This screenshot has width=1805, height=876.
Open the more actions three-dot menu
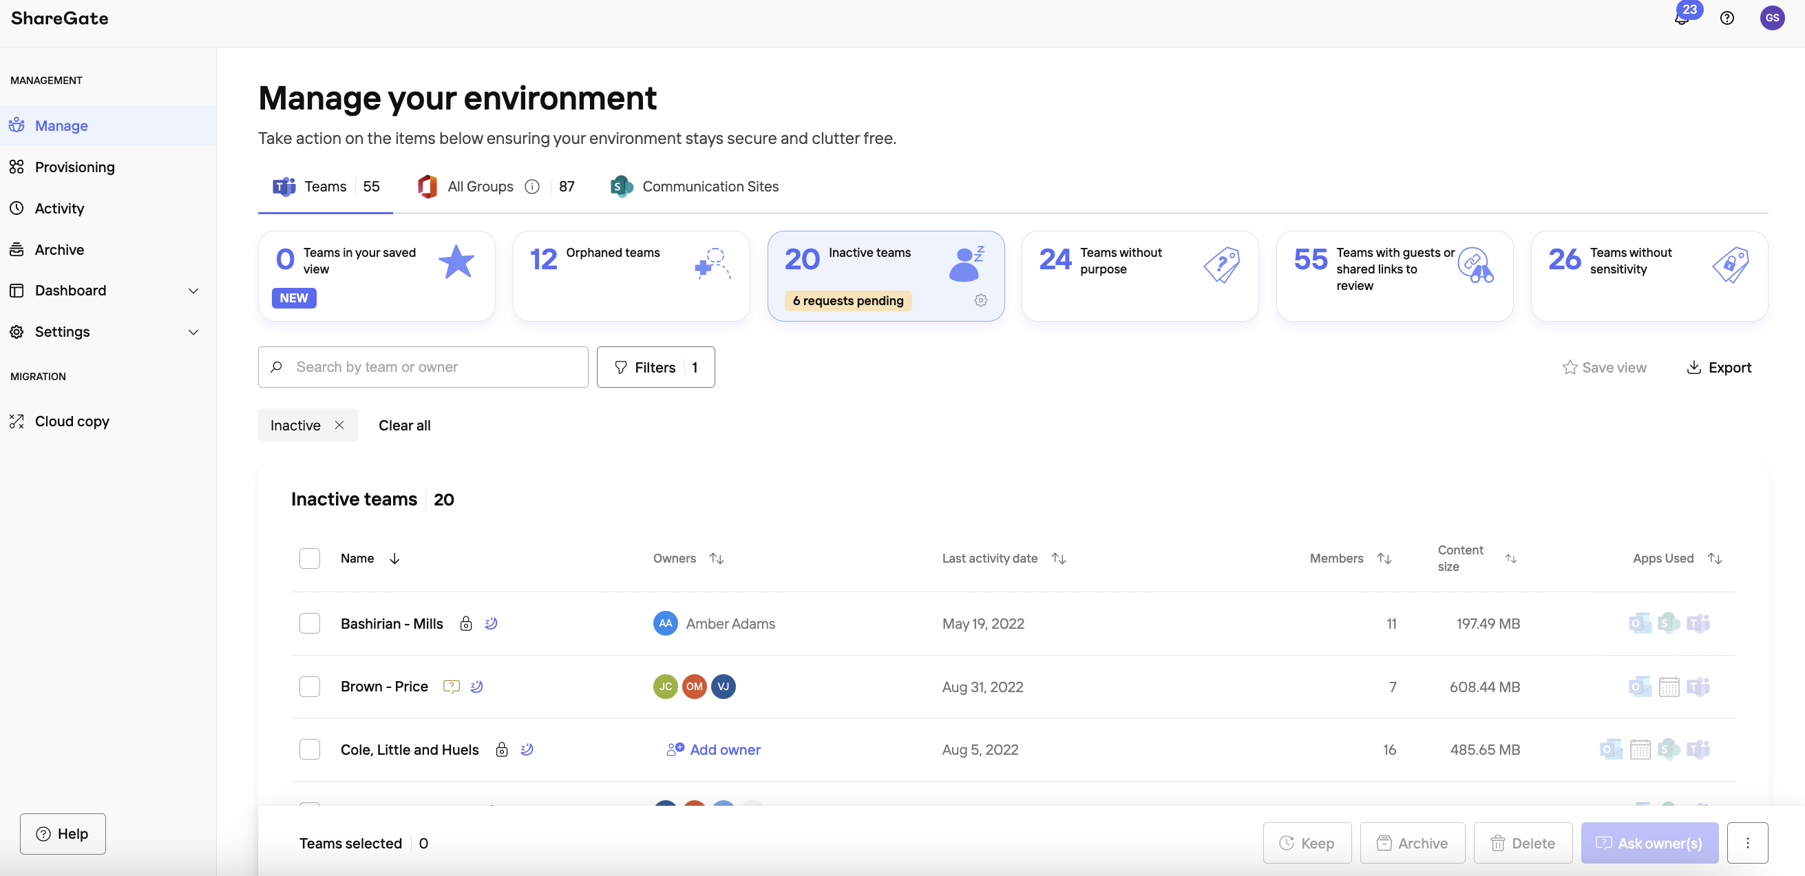1747,842
